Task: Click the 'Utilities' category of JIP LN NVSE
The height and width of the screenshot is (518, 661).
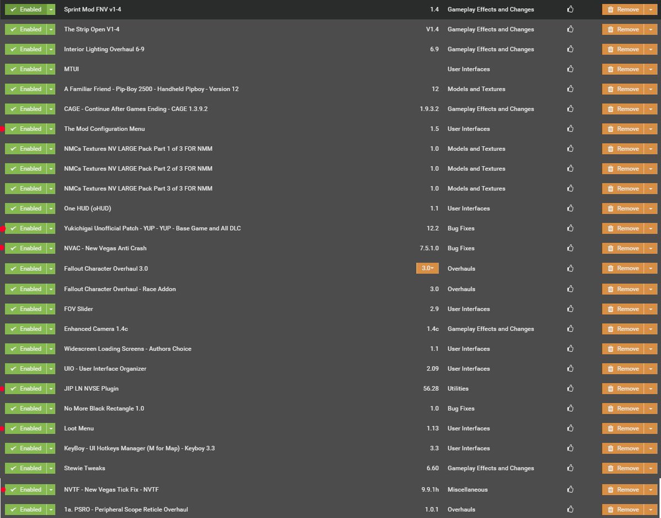Action: click(458, 389)
